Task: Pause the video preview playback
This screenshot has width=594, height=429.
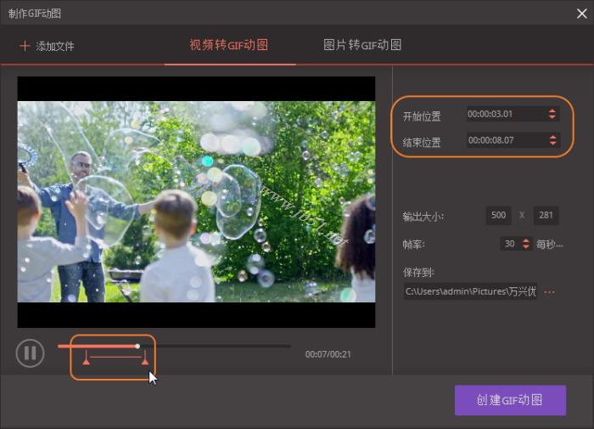Action: tap(30, 353)
